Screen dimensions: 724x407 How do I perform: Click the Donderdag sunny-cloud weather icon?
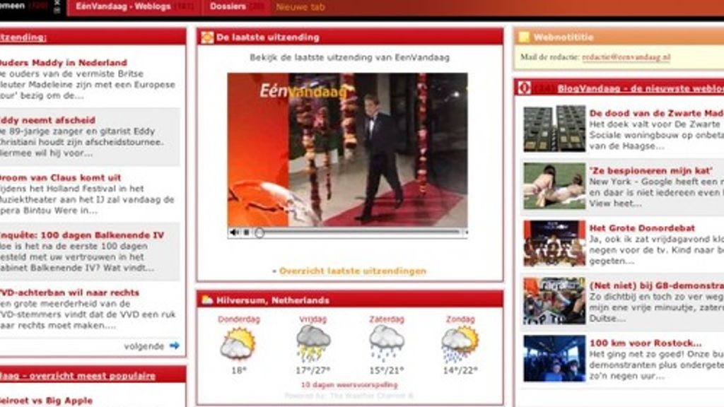tap(238, 343)
